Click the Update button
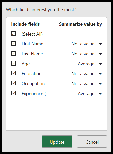 coord(57,142)
